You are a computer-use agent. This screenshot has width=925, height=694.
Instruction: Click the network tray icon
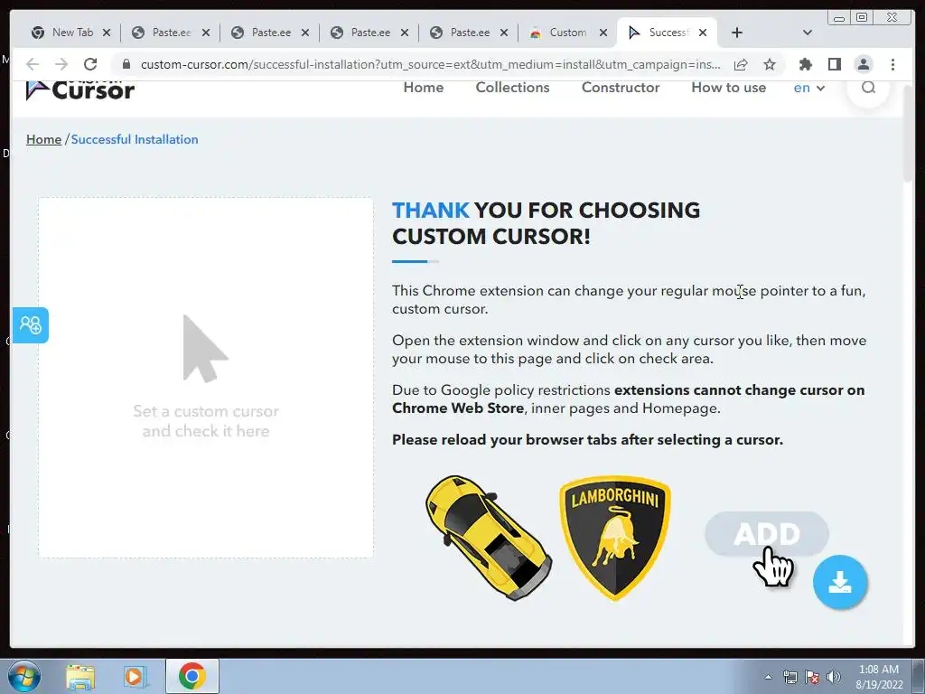point(790,677)
